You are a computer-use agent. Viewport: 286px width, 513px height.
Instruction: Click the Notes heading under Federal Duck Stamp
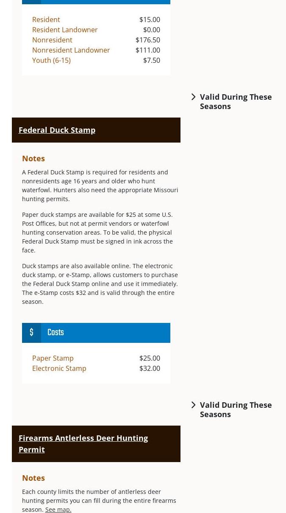[x=33, y=158]
